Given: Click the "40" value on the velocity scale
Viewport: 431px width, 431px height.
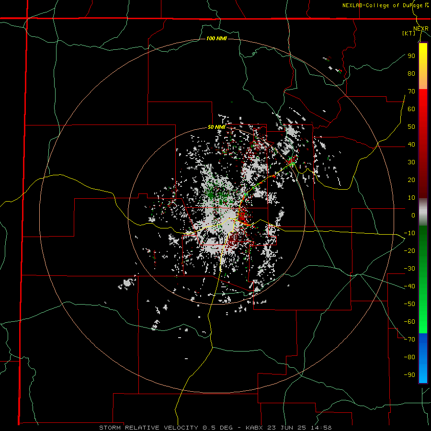Looking at the screenshot, I should pos(411,144).
